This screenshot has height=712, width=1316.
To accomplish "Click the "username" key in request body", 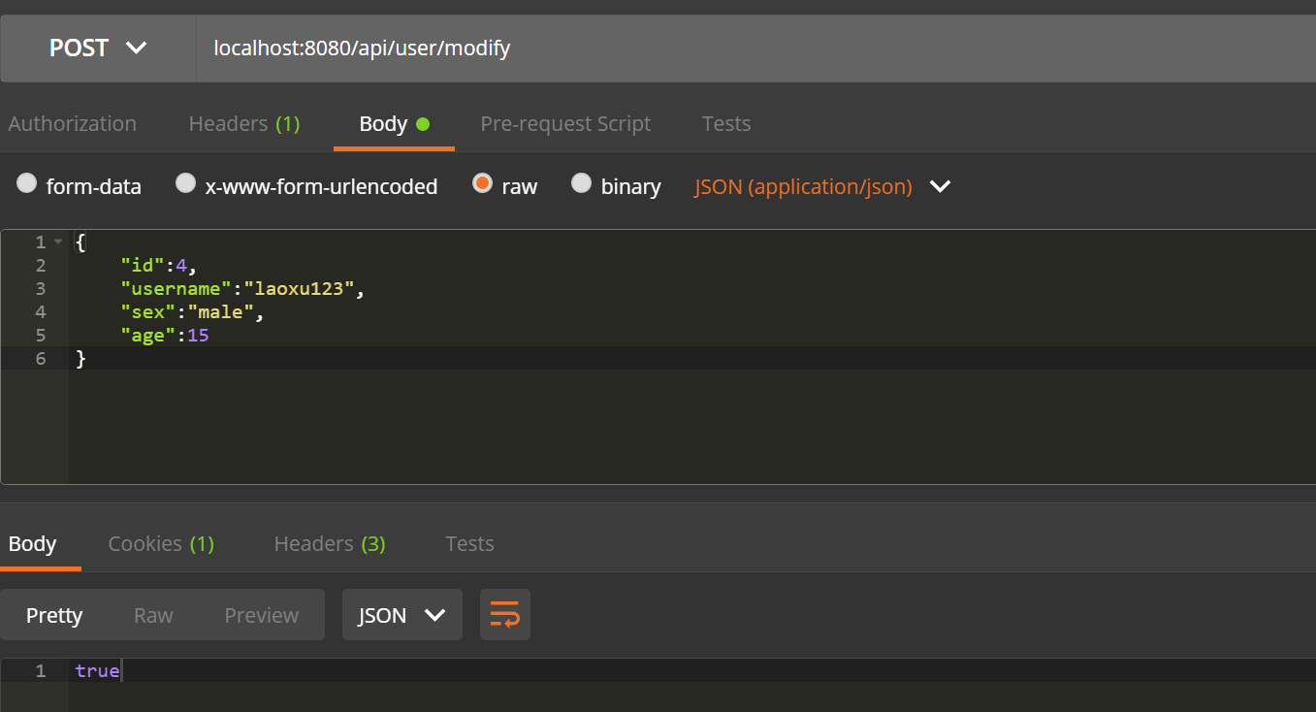I will coord(177,288).
